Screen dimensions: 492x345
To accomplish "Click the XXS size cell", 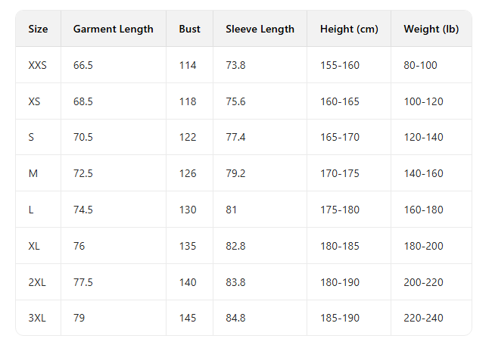I will tap(38, 66).
